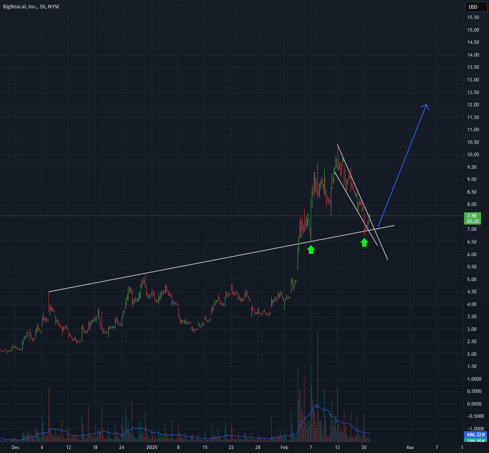The image size is (489, 453).
Task: Click the 28 date label on the time axis
Action: (x=258, y=447)
